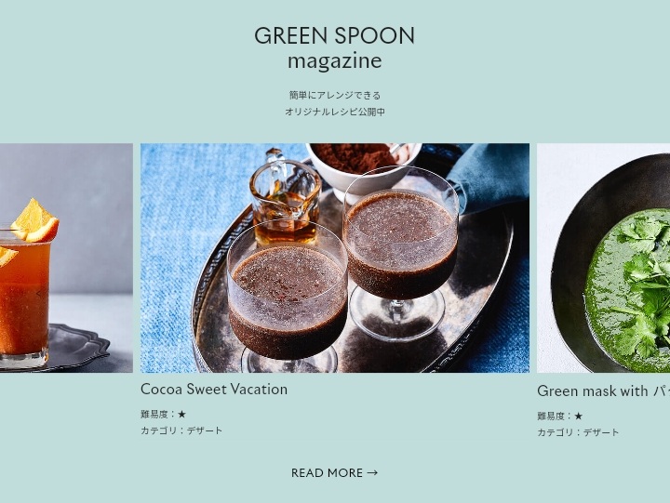Screen dimensions: 670x503
Task: Click the word magazine in heading
Action: (335, 61)
